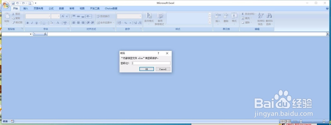Click the 粘贴 paste icon

7,16
